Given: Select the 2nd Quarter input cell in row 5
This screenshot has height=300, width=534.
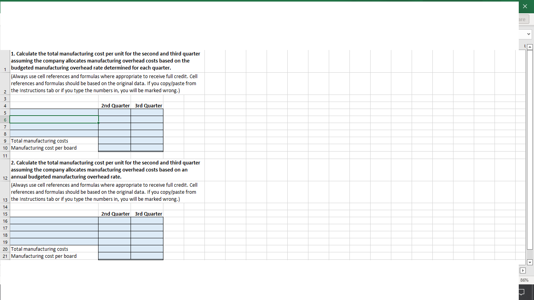Looking at the screenshot, I should 115,112.
